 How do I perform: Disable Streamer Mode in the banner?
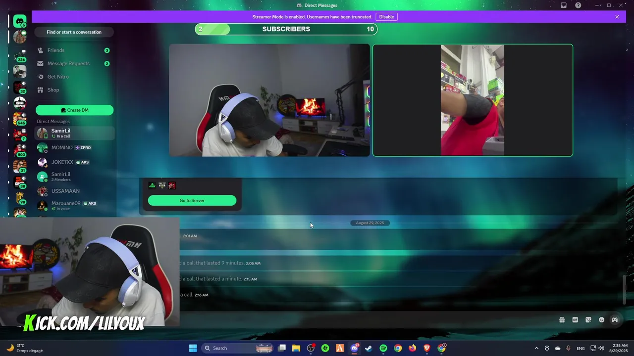point(386,17)
